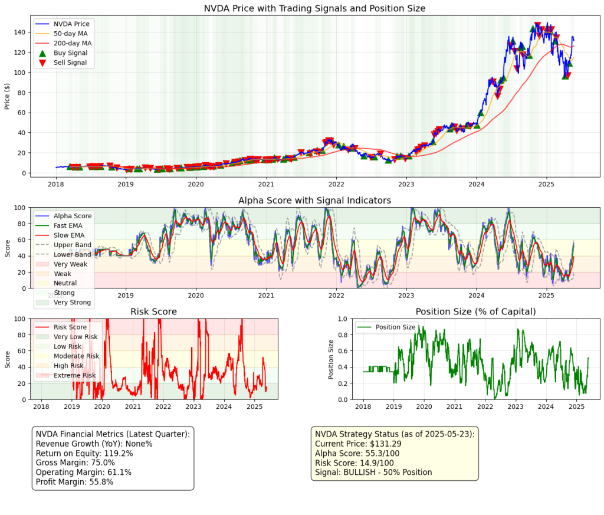Screen dimensions: 604x515
Task: Select the '200-day MA' legend entry
Action: coord(64,43)
